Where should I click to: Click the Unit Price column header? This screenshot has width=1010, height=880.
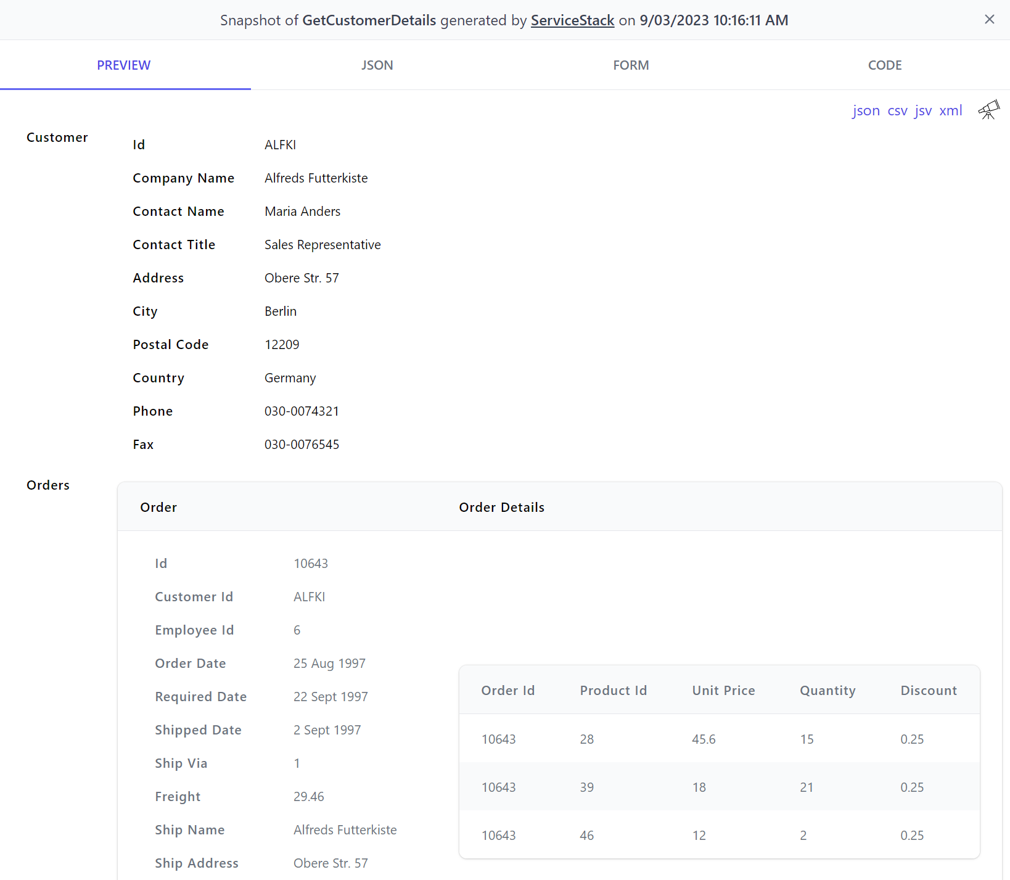pyautogui.click(x=723, y=691)
